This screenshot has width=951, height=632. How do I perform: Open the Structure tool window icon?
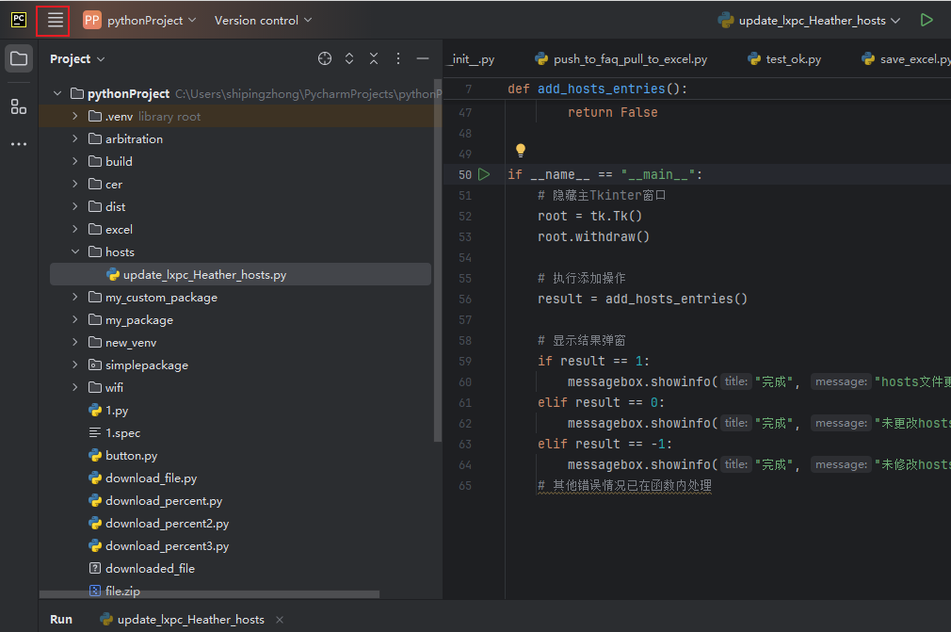(x=19, y=106)
